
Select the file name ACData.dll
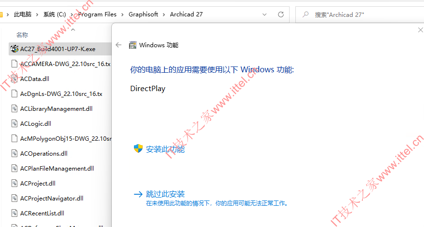pyautogui.click(x=35, y=79)
